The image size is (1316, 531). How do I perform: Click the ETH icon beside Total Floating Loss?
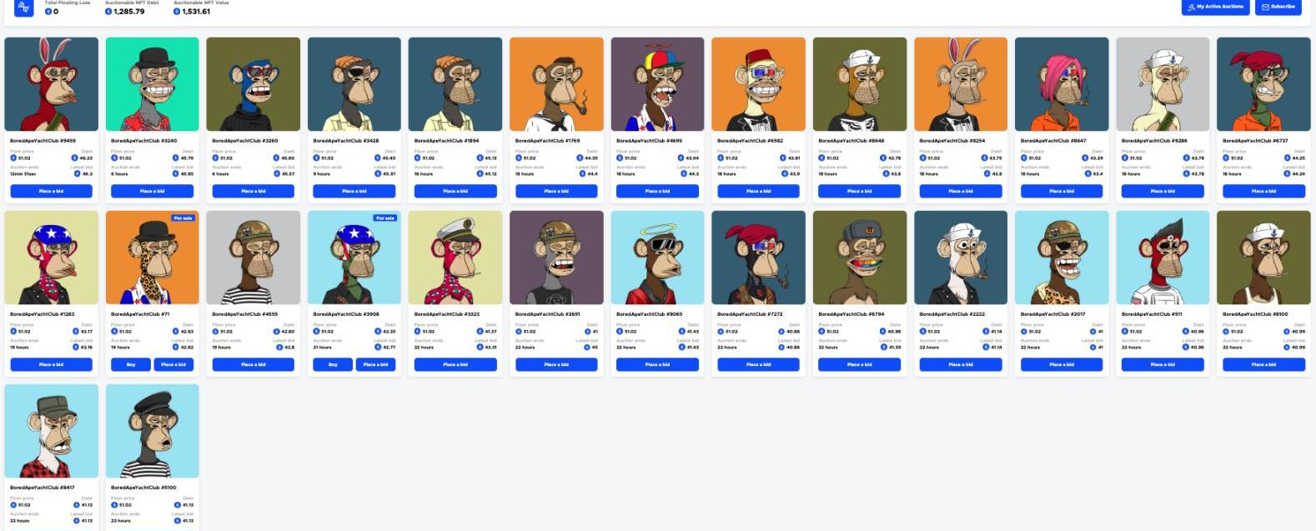[x=48, y=12]
